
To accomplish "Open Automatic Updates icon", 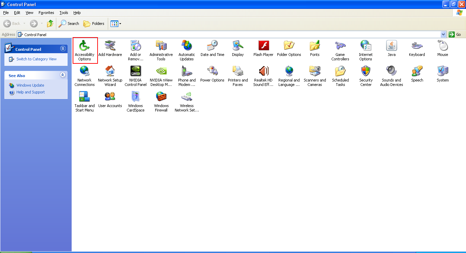I will 187,50.
